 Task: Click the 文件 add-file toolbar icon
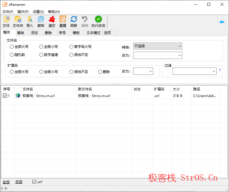pyautogui.click(x=6, y=19)
